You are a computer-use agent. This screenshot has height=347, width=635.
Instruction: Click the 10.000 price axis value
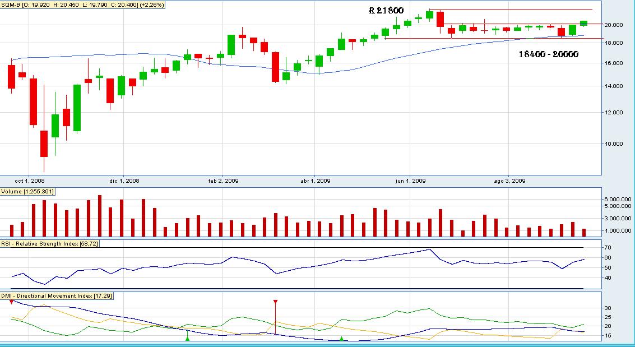(614, 144)
